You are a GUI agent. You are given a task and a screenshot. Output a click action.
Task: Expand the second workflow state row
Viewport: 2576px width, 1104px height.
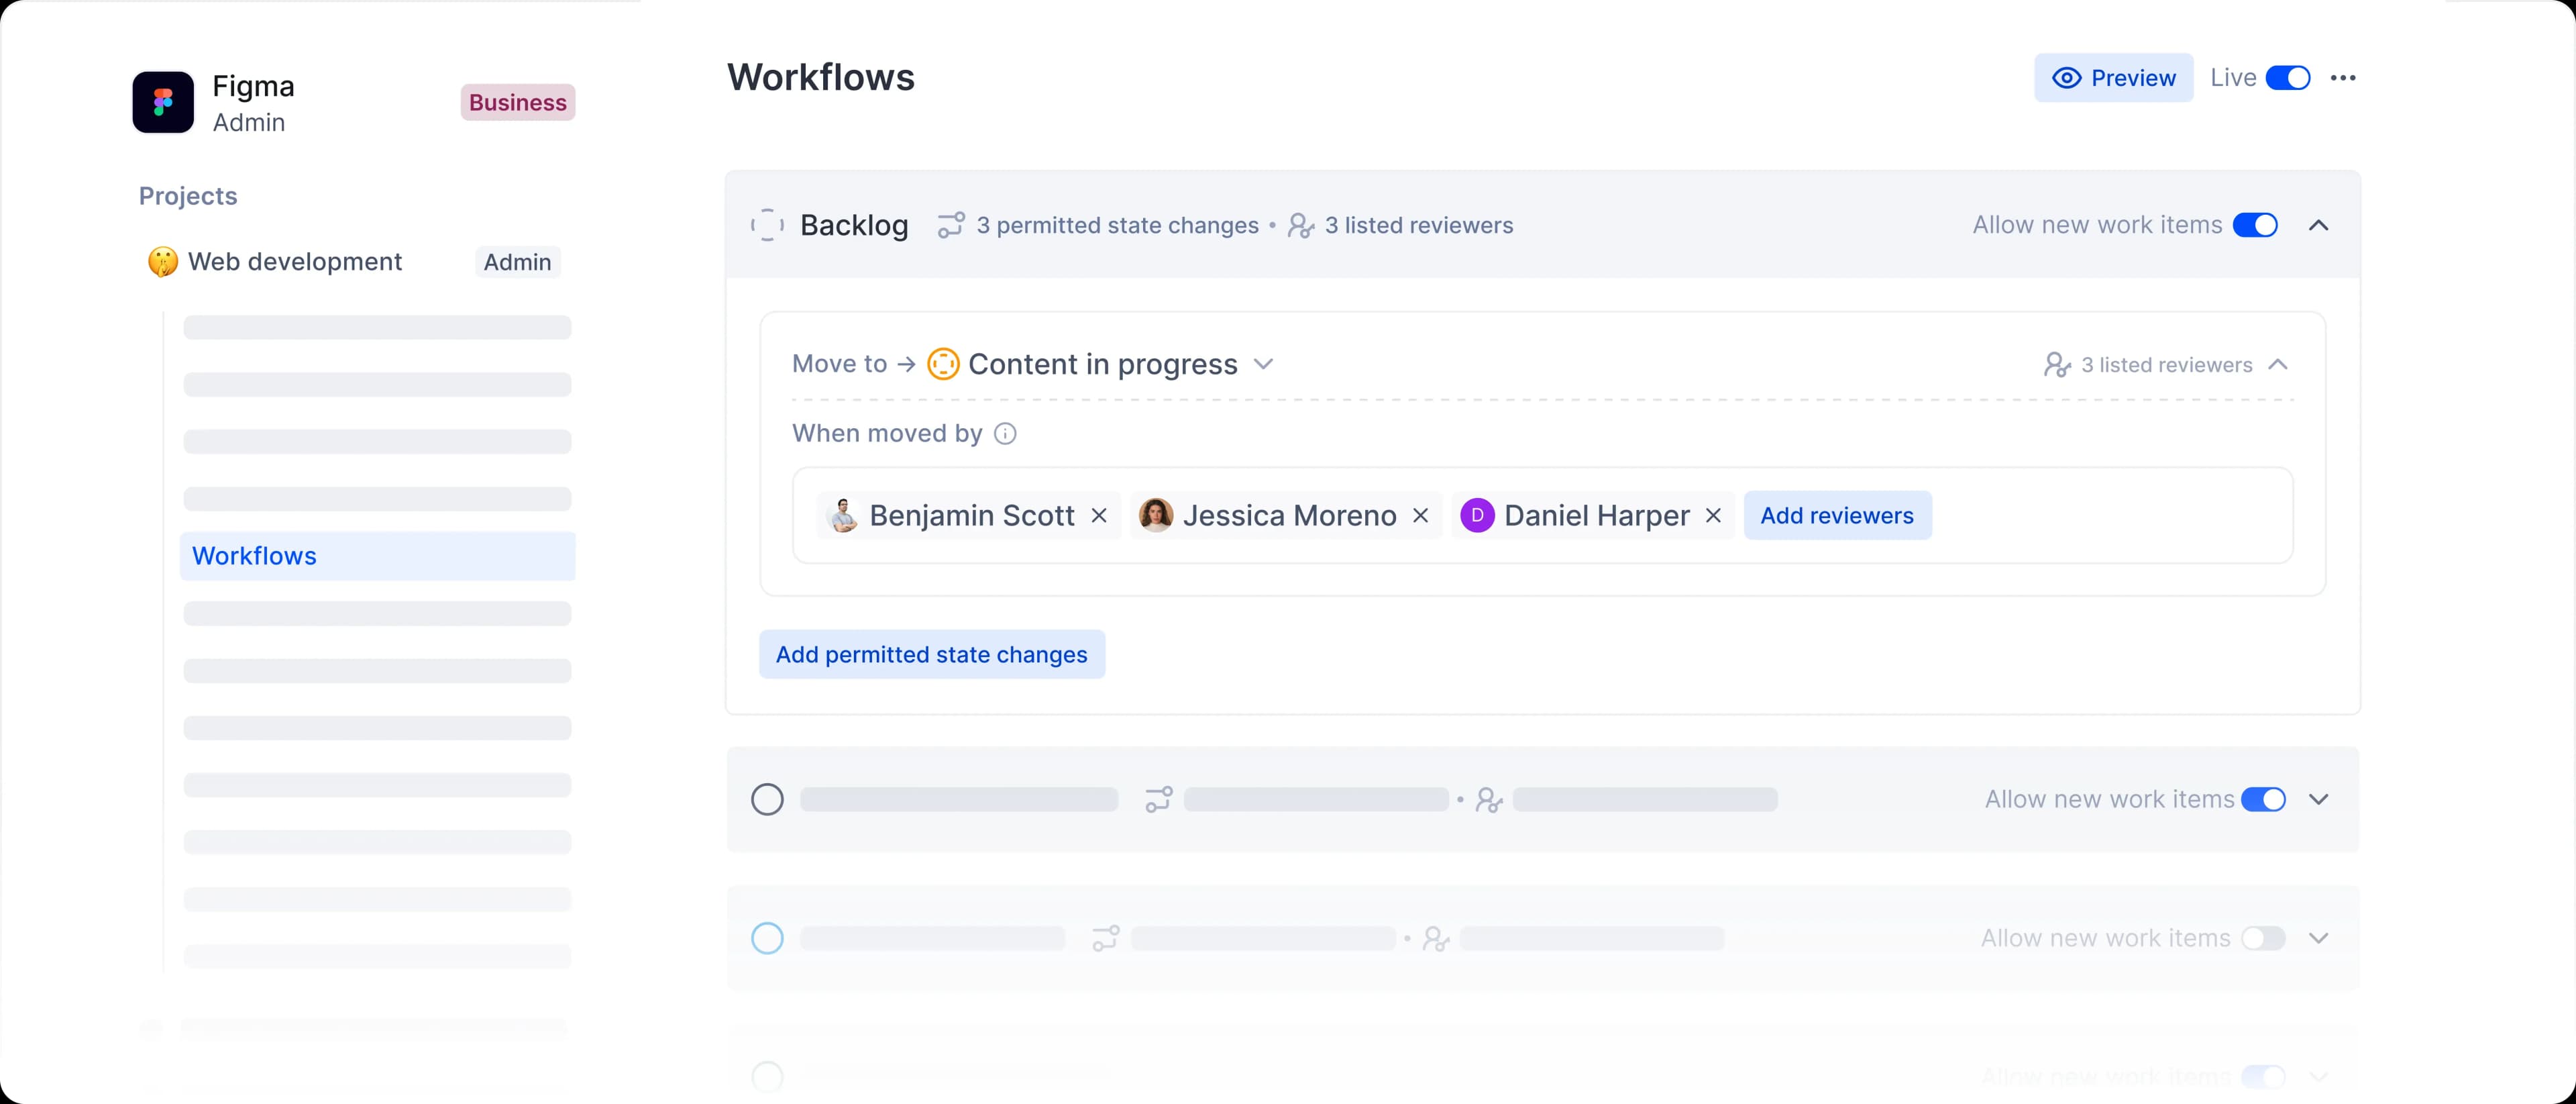(x=2318, y=799)
